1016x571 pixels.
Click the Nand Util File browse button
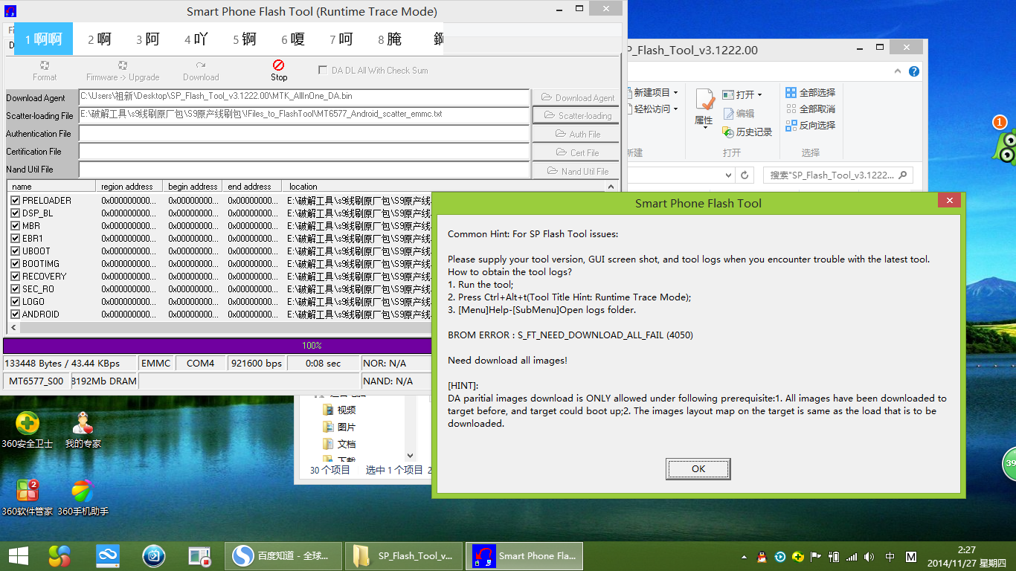click(x=577, y=171)
